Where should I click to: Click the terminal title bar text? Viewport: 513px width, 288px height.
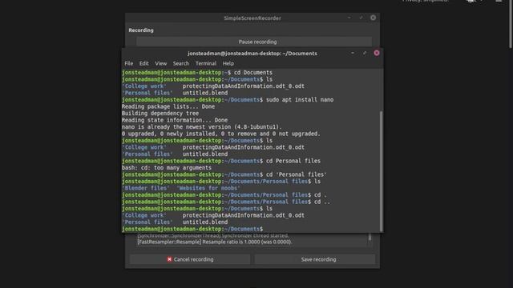coord(252,54)
